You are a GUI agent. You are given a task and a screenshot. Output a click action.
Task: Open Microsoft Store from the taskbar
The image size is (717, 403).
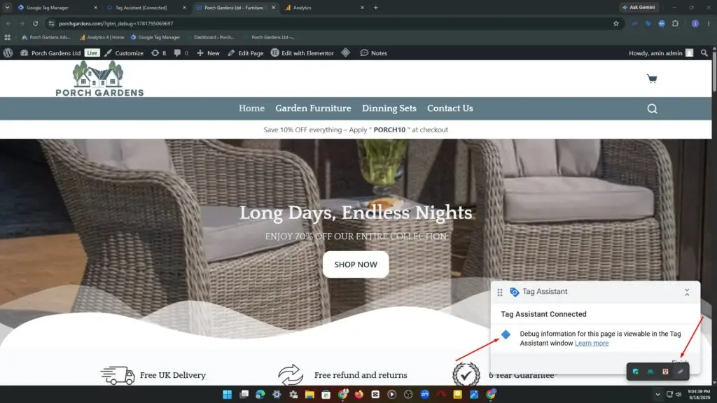[x=326, y=395]
